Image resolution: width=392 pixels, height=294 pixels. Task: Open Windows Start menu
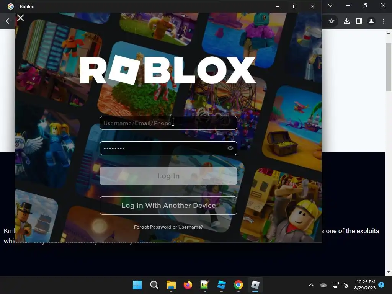click(137, 285)
